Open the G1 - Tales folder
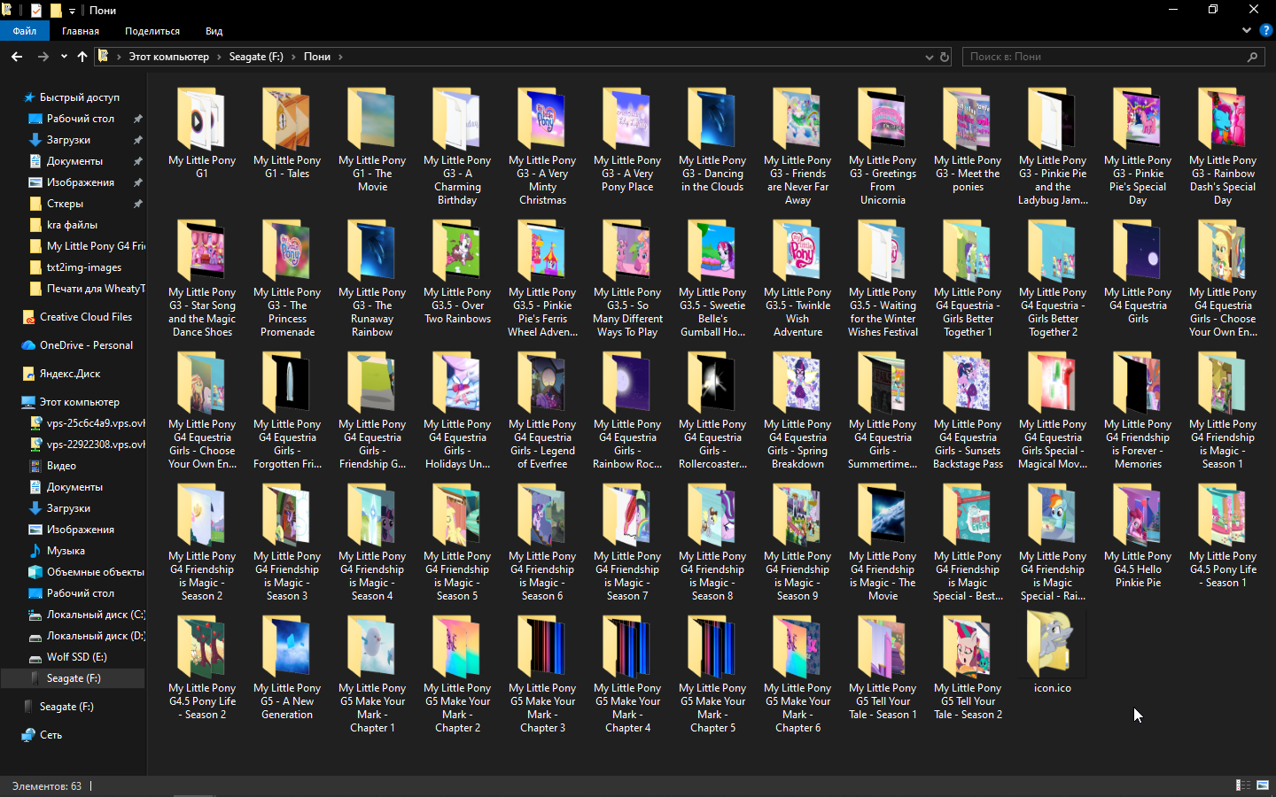Viewport: 1276px width, 797px height. click(287, 133)
